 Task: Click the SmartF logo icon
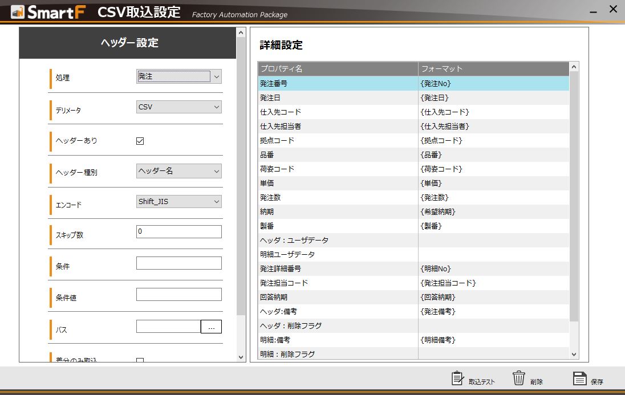click(18, 11)
